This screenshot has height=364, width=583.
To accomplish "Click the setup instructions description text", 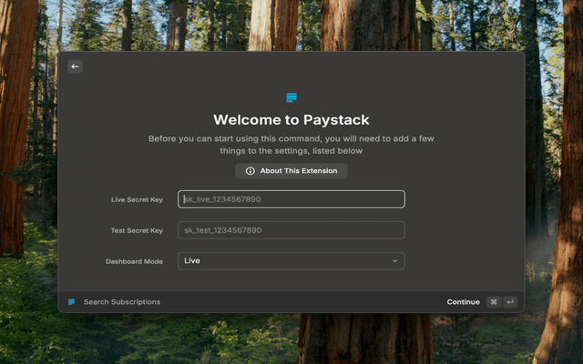I will click(x=291, y=145).
